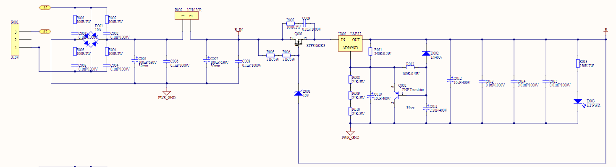Image resolution: width=616 pixels, height=167 pixels.
Task: Select resistor R005 symbol
Action: tap(270, 55)
